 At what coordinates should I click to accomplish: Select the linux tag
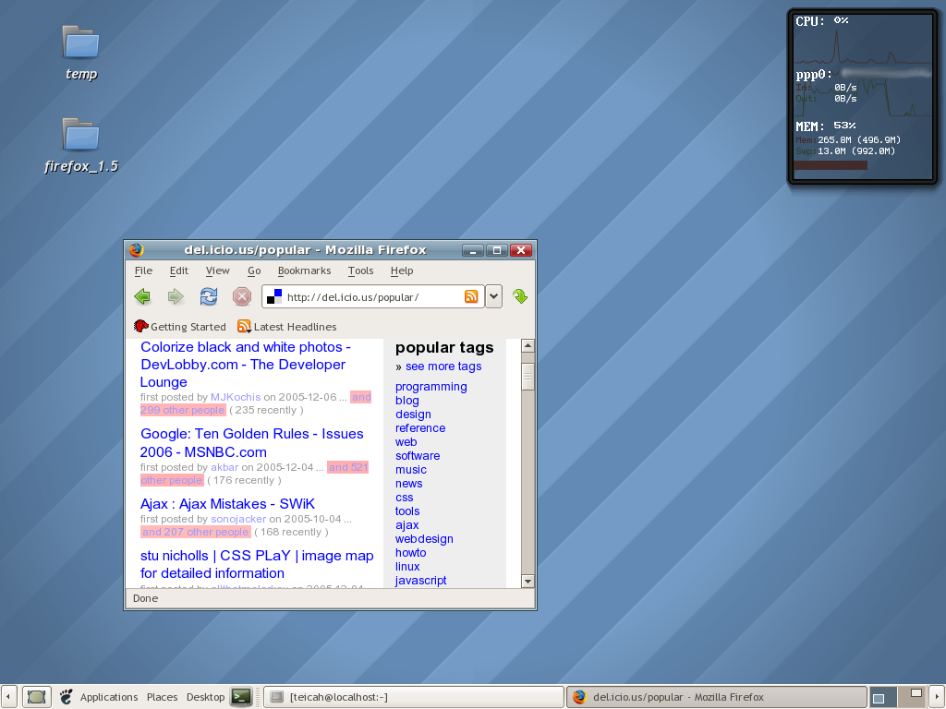pyautogui.click(x=407, y=567)
